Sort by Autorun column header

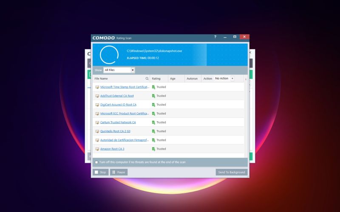click(x=192, y=78)
